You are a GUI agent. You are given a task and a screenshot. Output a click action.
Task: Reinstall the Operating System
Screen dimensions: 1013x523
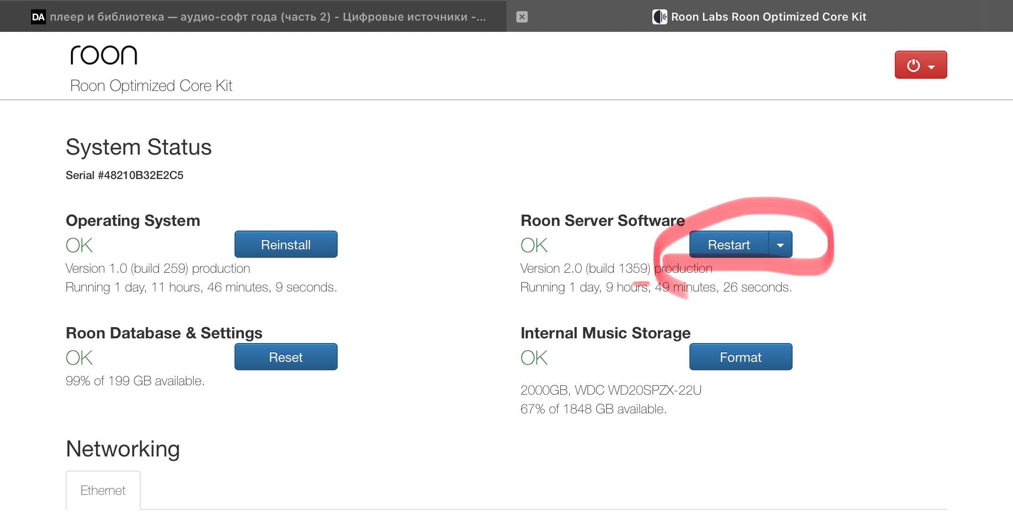tap(286, 244)
